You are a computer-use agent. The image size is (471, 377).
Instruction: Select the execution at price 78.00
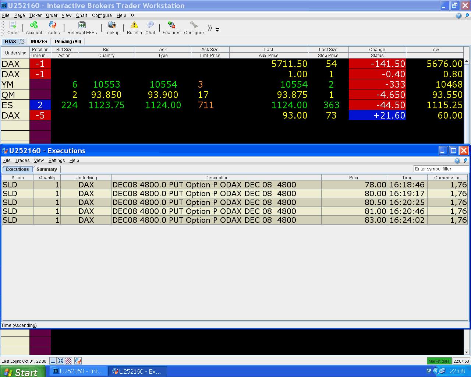[x=235, y=185]
